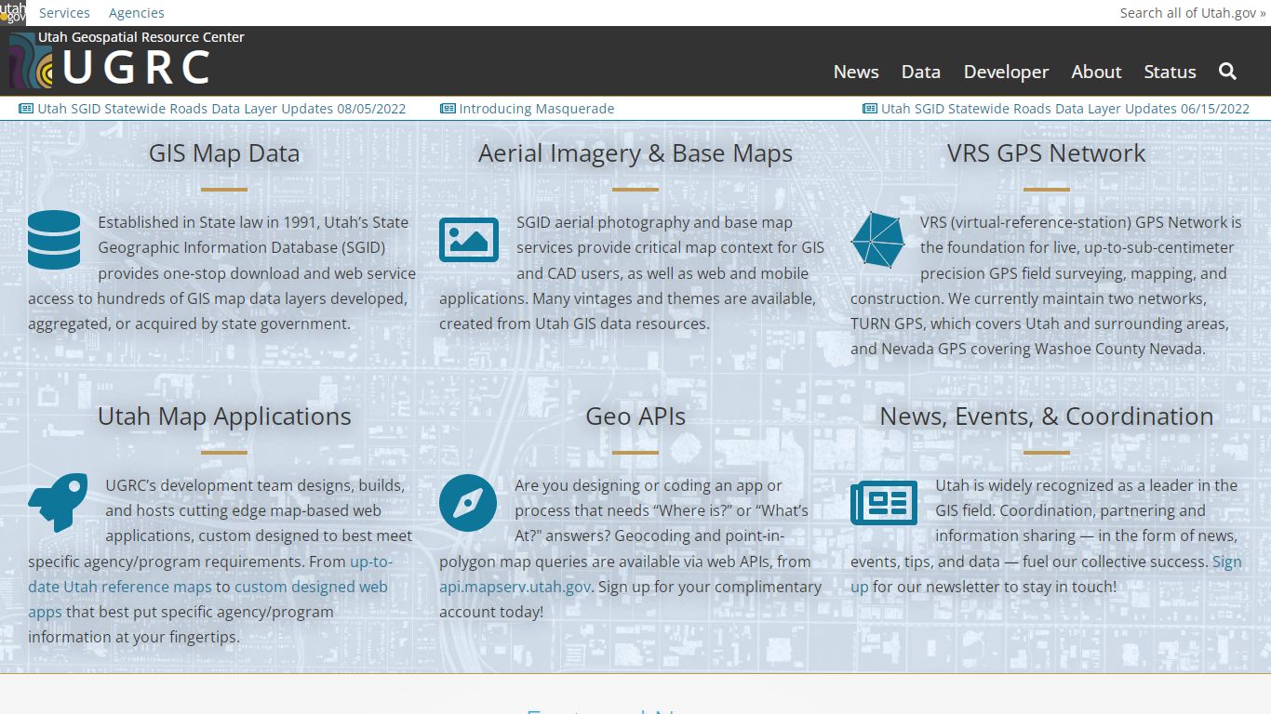Click the newspaper icon for News, Events
The height and width of the screenshot is (714, 1271).
[884, 503]
